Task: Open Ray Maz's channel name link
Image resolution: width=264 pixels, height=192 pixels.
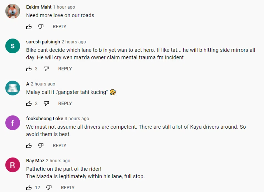Action: click(x=35, y=161)
